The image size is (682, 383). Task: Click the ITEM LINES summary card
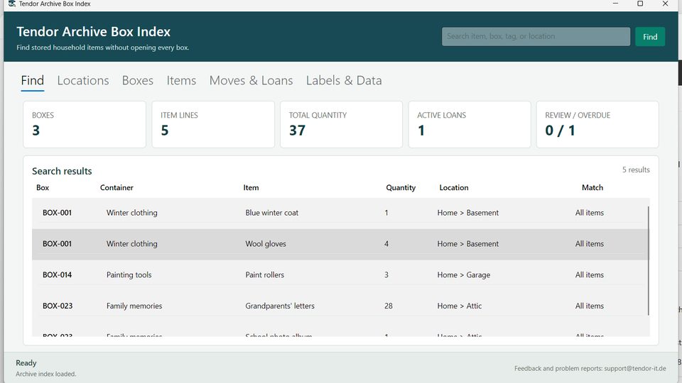pos(213,125)
